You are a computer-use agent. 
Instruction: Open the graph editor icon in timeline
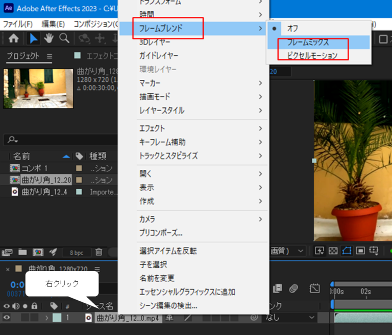pyautogui.click(x=314, y=289)
